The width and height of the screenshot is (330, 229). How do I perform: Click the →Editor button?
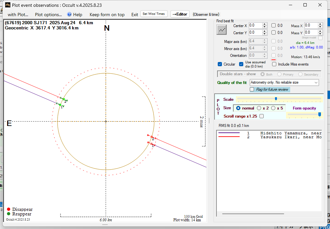click(x=180, y=14)
